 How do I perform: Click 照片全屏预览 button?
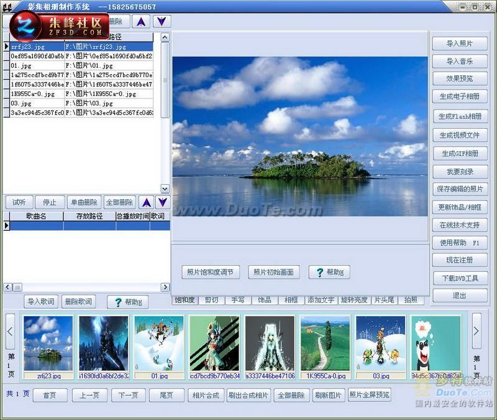click(x=369, y=395)
